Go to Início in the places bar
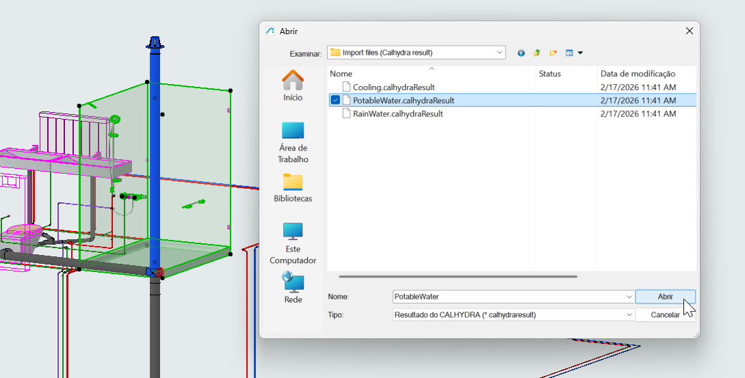745x378 pixels. (293, 85)
